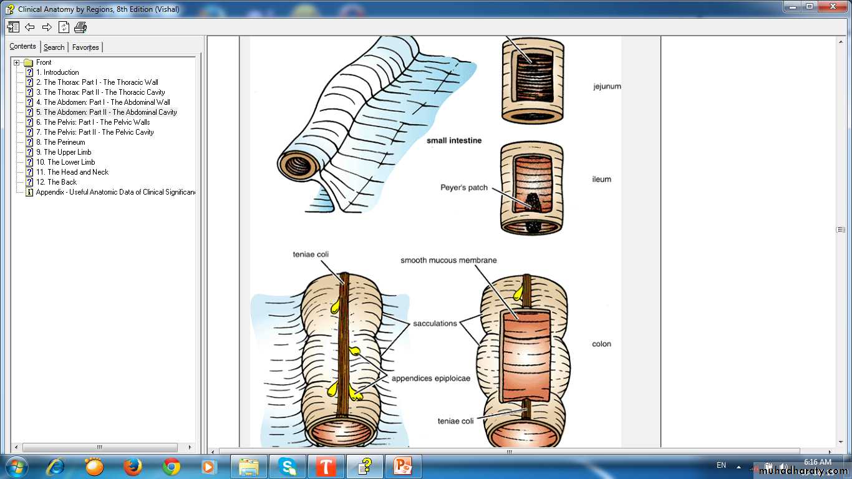Go back using the left arrow icon

tap(29, 27)
